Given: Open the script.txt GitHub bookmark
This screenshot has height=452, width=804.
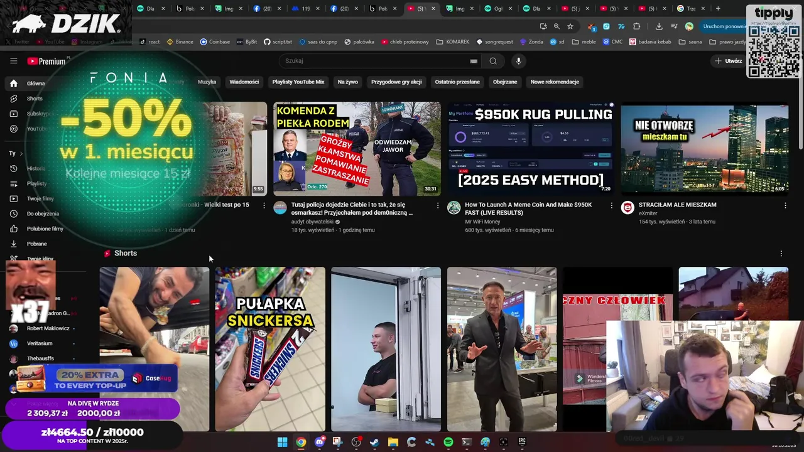Looking at the screenshot, I should [278, 42].
